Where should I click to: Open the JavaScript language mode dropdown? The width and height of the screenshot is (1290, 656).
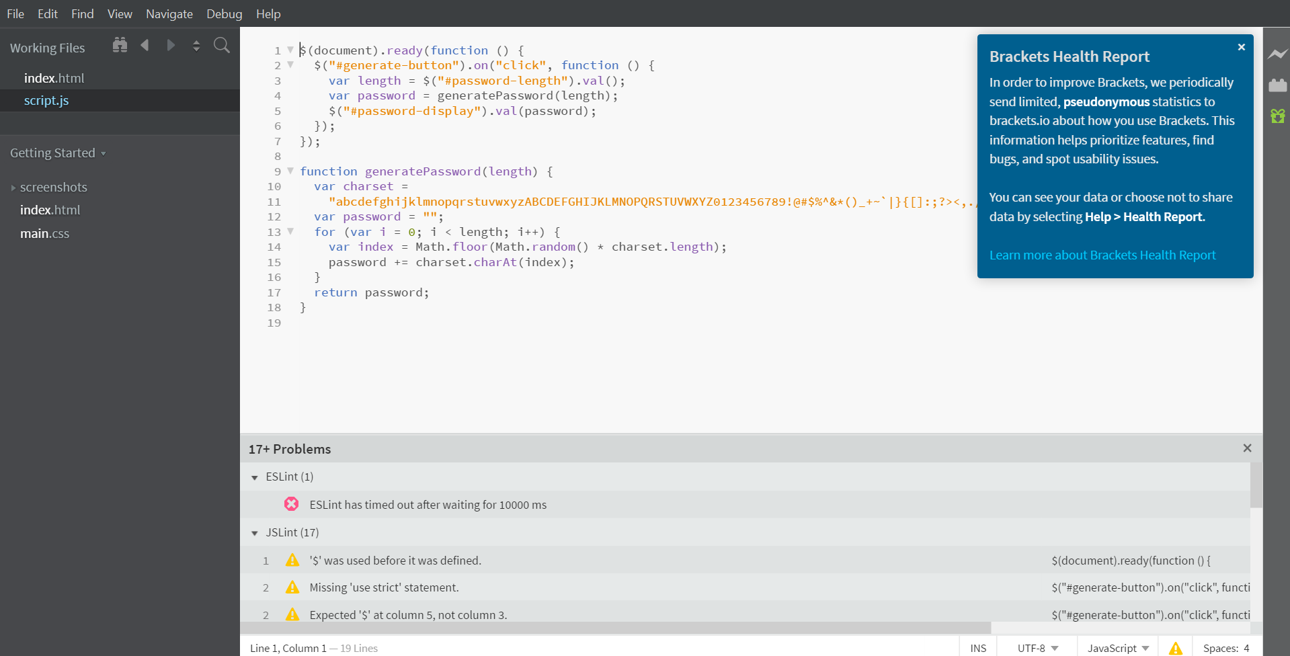pyautogui.click(x=1117, y=647)
